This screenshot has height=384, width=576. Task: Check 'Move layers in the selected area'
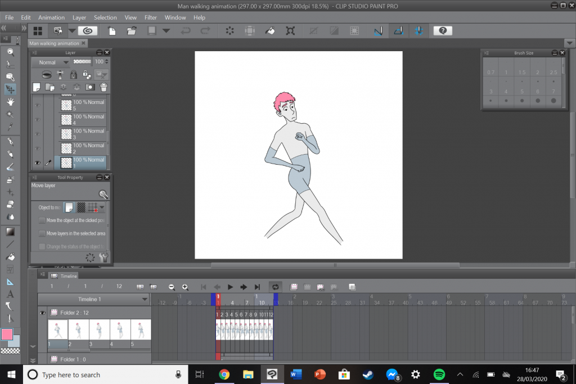(x=42, y=233)
